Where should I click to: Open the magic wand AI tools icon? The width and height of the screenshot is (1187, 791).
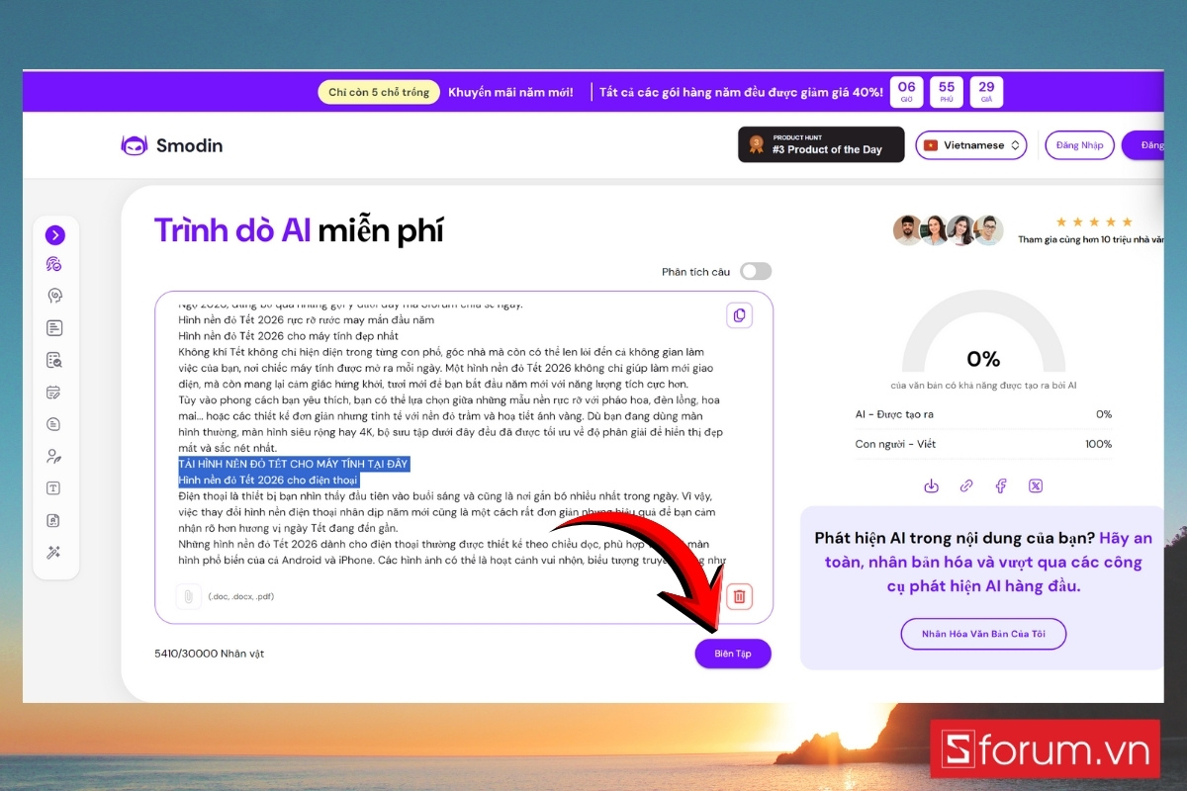[55, 552]
